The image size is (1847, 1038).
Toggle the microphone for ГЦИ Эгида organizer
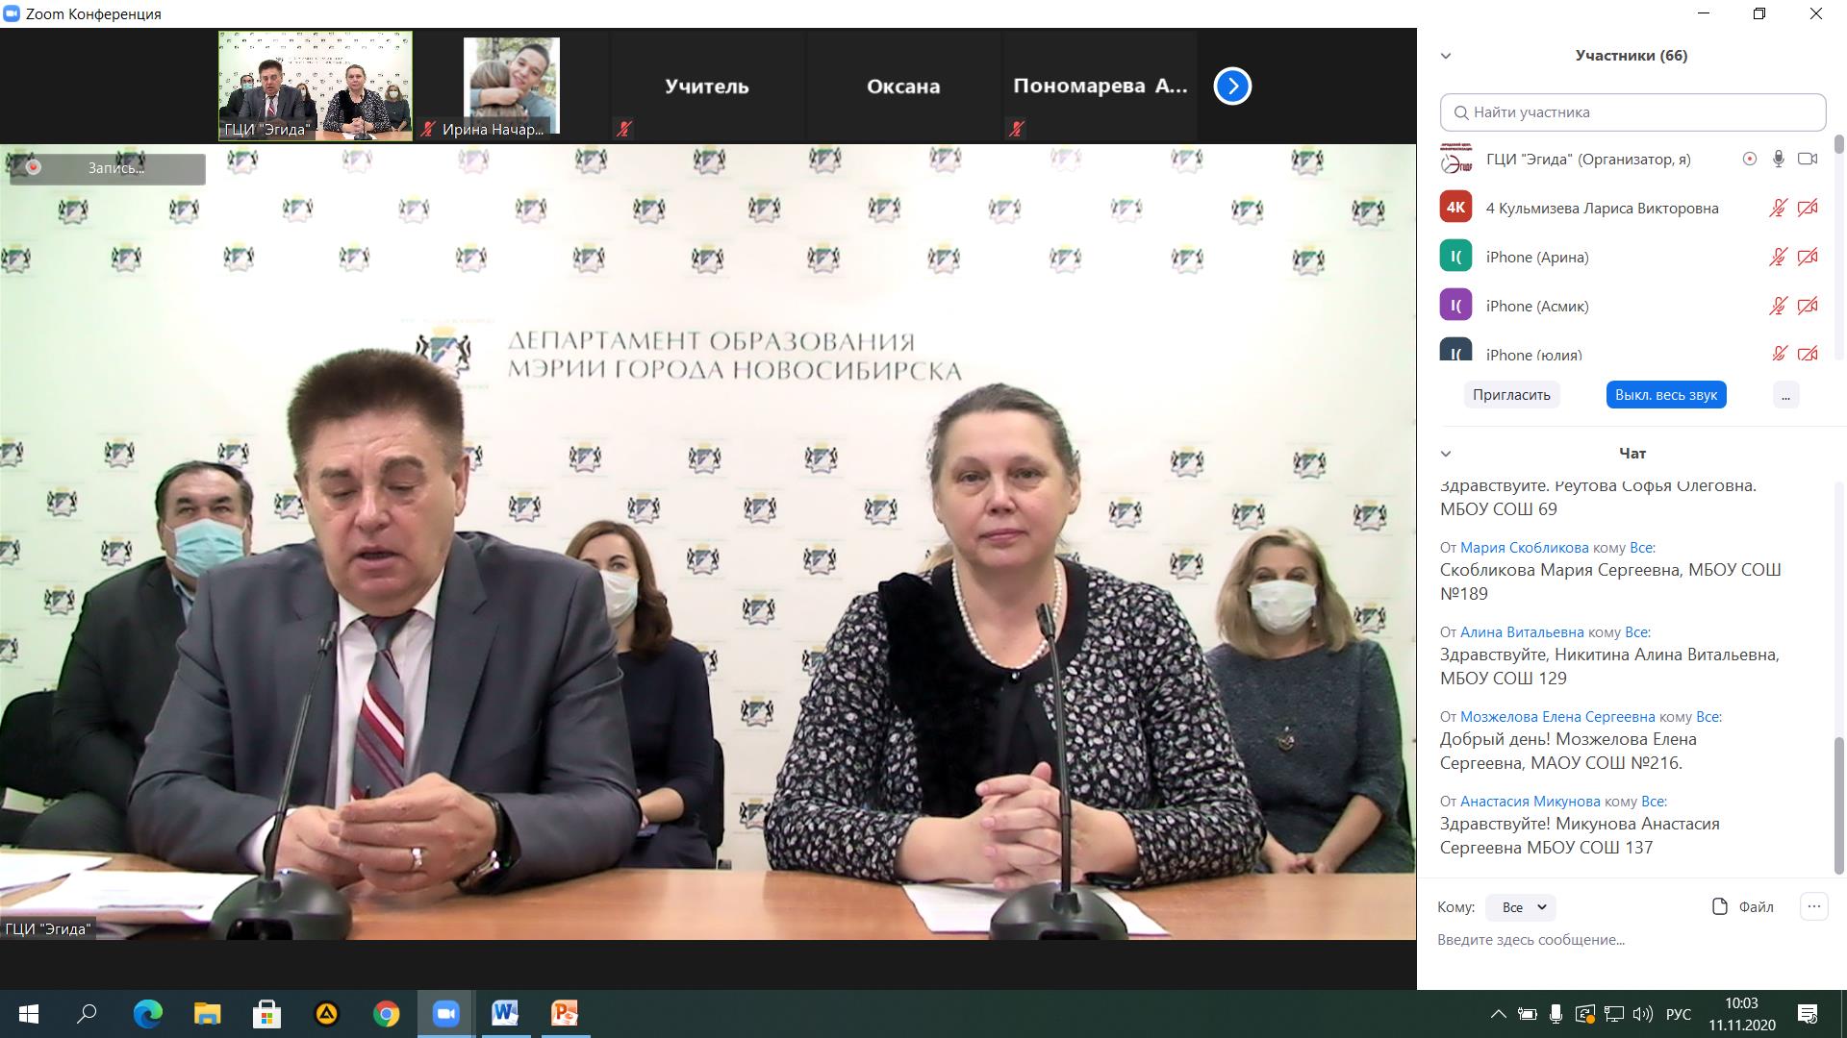1779,160
